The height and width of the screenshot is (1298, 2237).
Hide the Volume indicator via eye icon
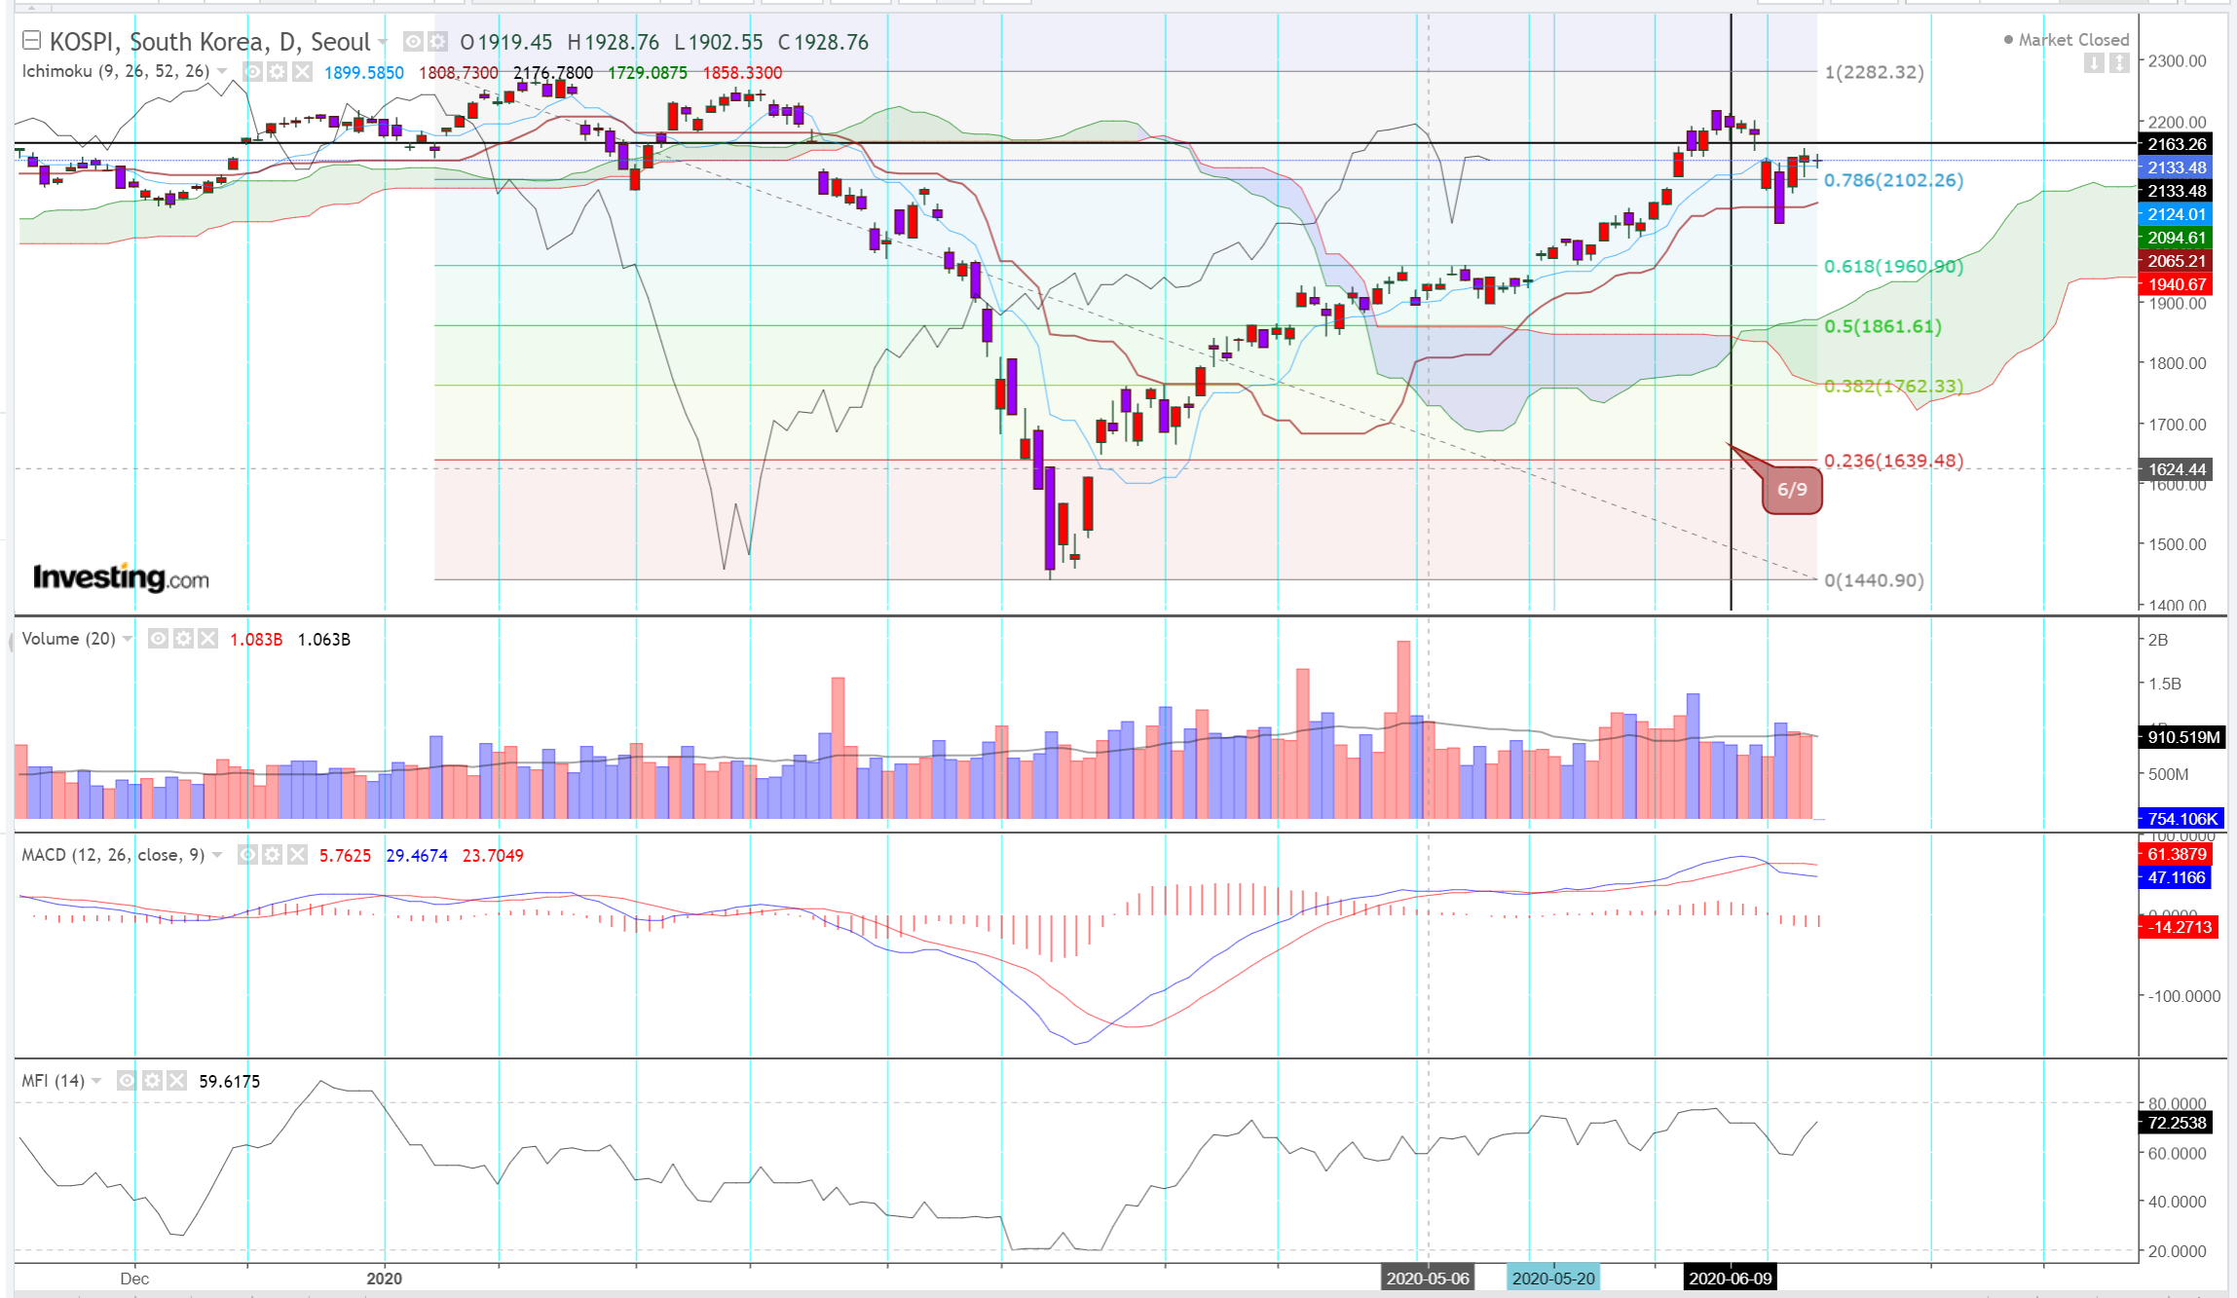point(158,639)
